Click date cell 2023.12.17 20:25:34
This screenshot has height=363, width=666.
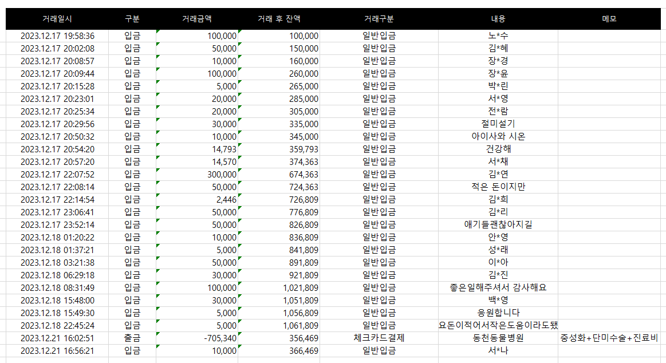57,112
